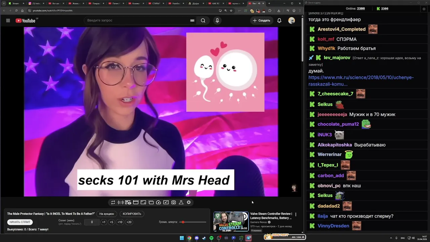Change ENG keyboard language in tray
430x242 pixels.
403,238
